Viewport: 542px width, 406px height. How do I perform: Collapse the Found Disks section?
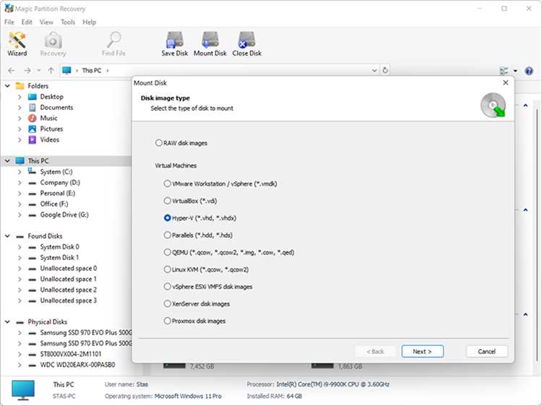click(x=7, y=236)
